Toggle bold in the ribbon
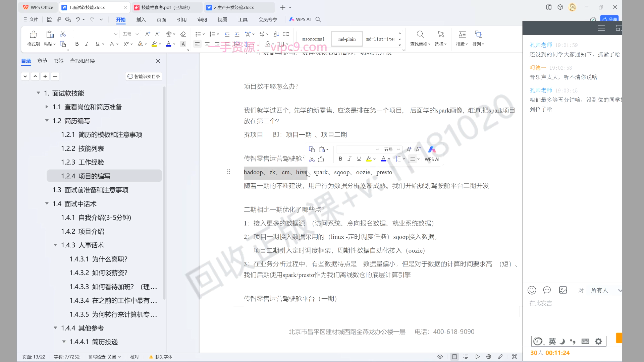This screenshot has height=362, width=644. pyautogui.click(x=77, y=44)
